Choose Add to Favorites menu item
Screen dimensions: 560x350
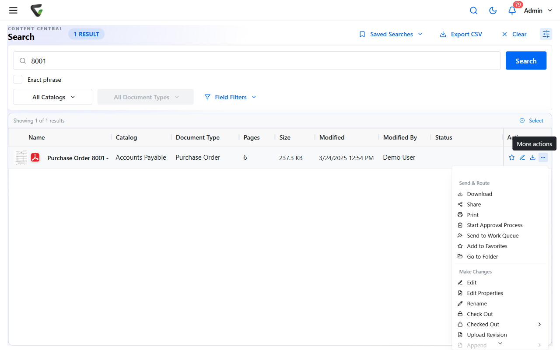(x=500, y=246)
